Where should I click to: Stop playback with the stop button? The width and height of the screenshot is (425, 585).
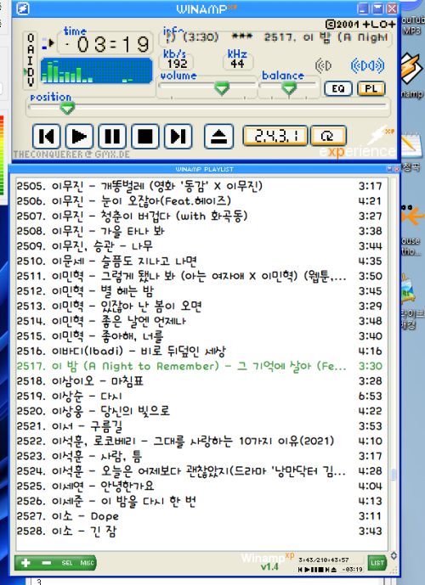[x=144, y=136]
